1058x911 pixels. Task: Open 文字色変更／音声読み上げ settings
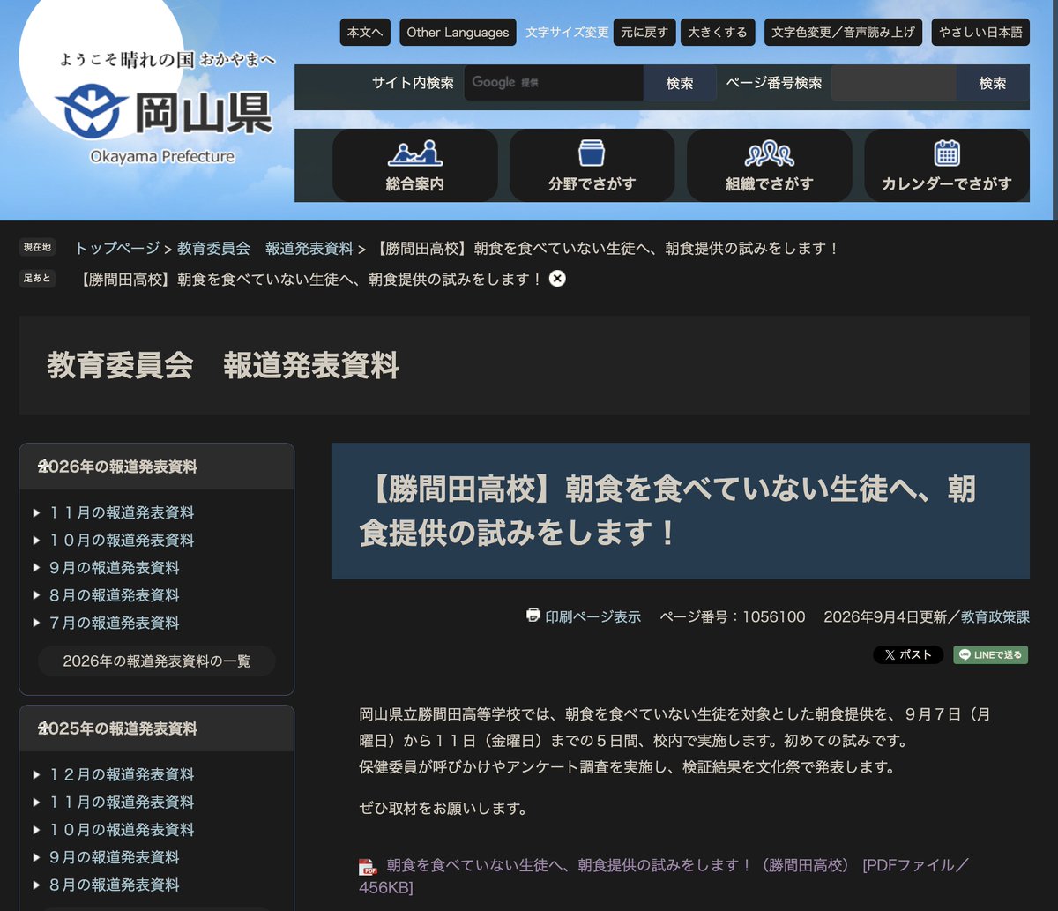[843, 33]
